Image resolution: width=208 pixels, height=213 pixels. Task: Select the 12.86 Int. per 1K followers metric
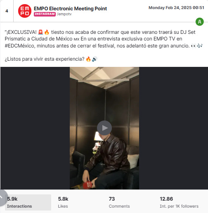179,202
